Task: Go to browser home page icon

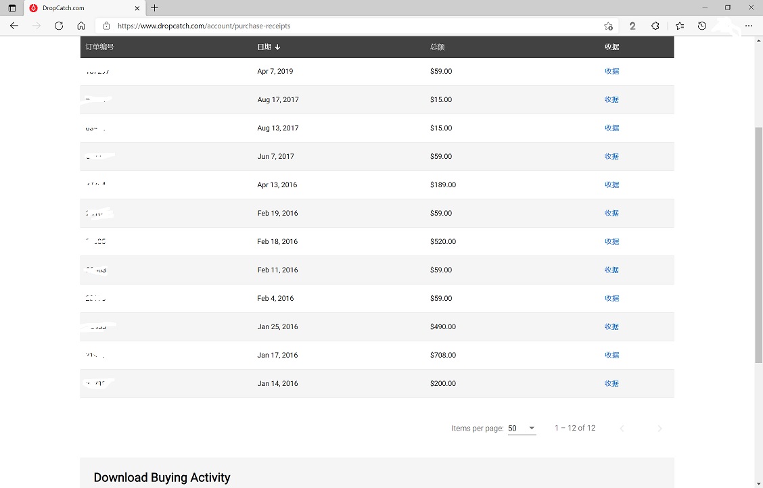Action: [x=81, y=26]
